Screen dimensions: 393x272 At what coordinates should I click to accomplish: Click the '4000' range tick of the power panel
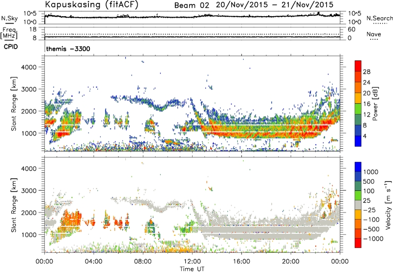[x=28, y=67]
